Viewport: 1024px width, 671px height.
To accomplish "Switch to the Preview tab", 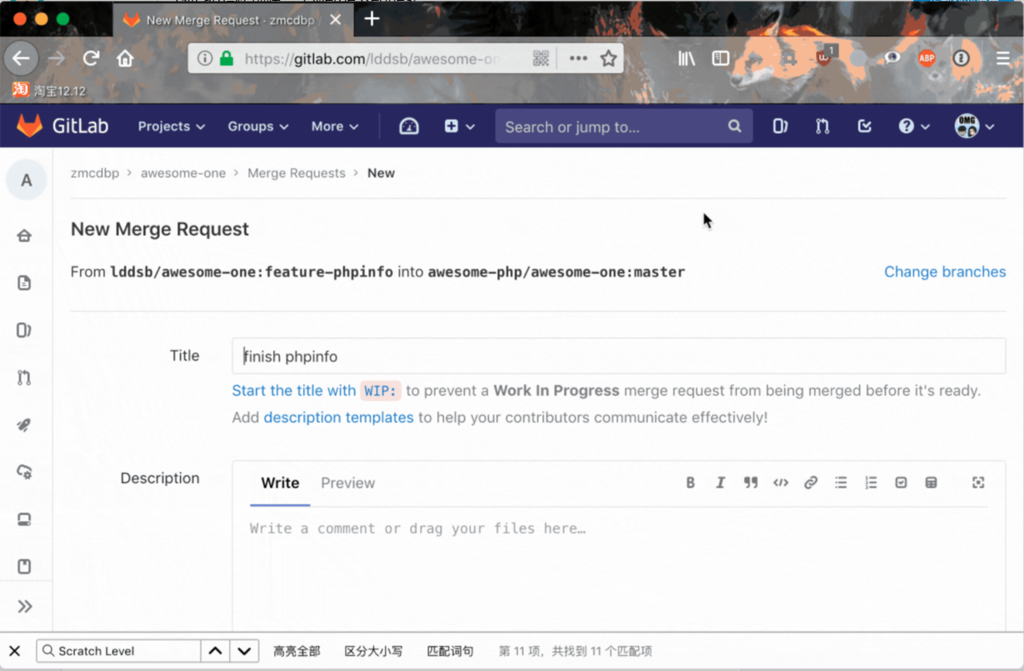I will click(x=347, y=483).
